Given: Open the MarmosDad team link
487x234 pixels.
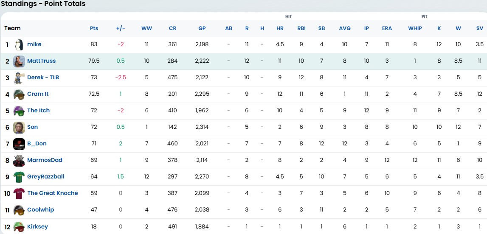Looking at the screenshot, I should tap(45, 160).
